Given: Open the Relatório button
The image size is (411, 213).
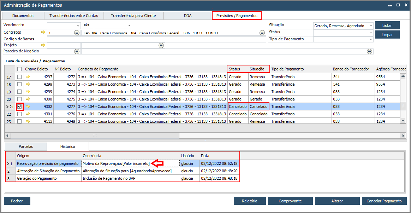Looking at the screenshot, I should pyautogui.click(x=250, y=201).
